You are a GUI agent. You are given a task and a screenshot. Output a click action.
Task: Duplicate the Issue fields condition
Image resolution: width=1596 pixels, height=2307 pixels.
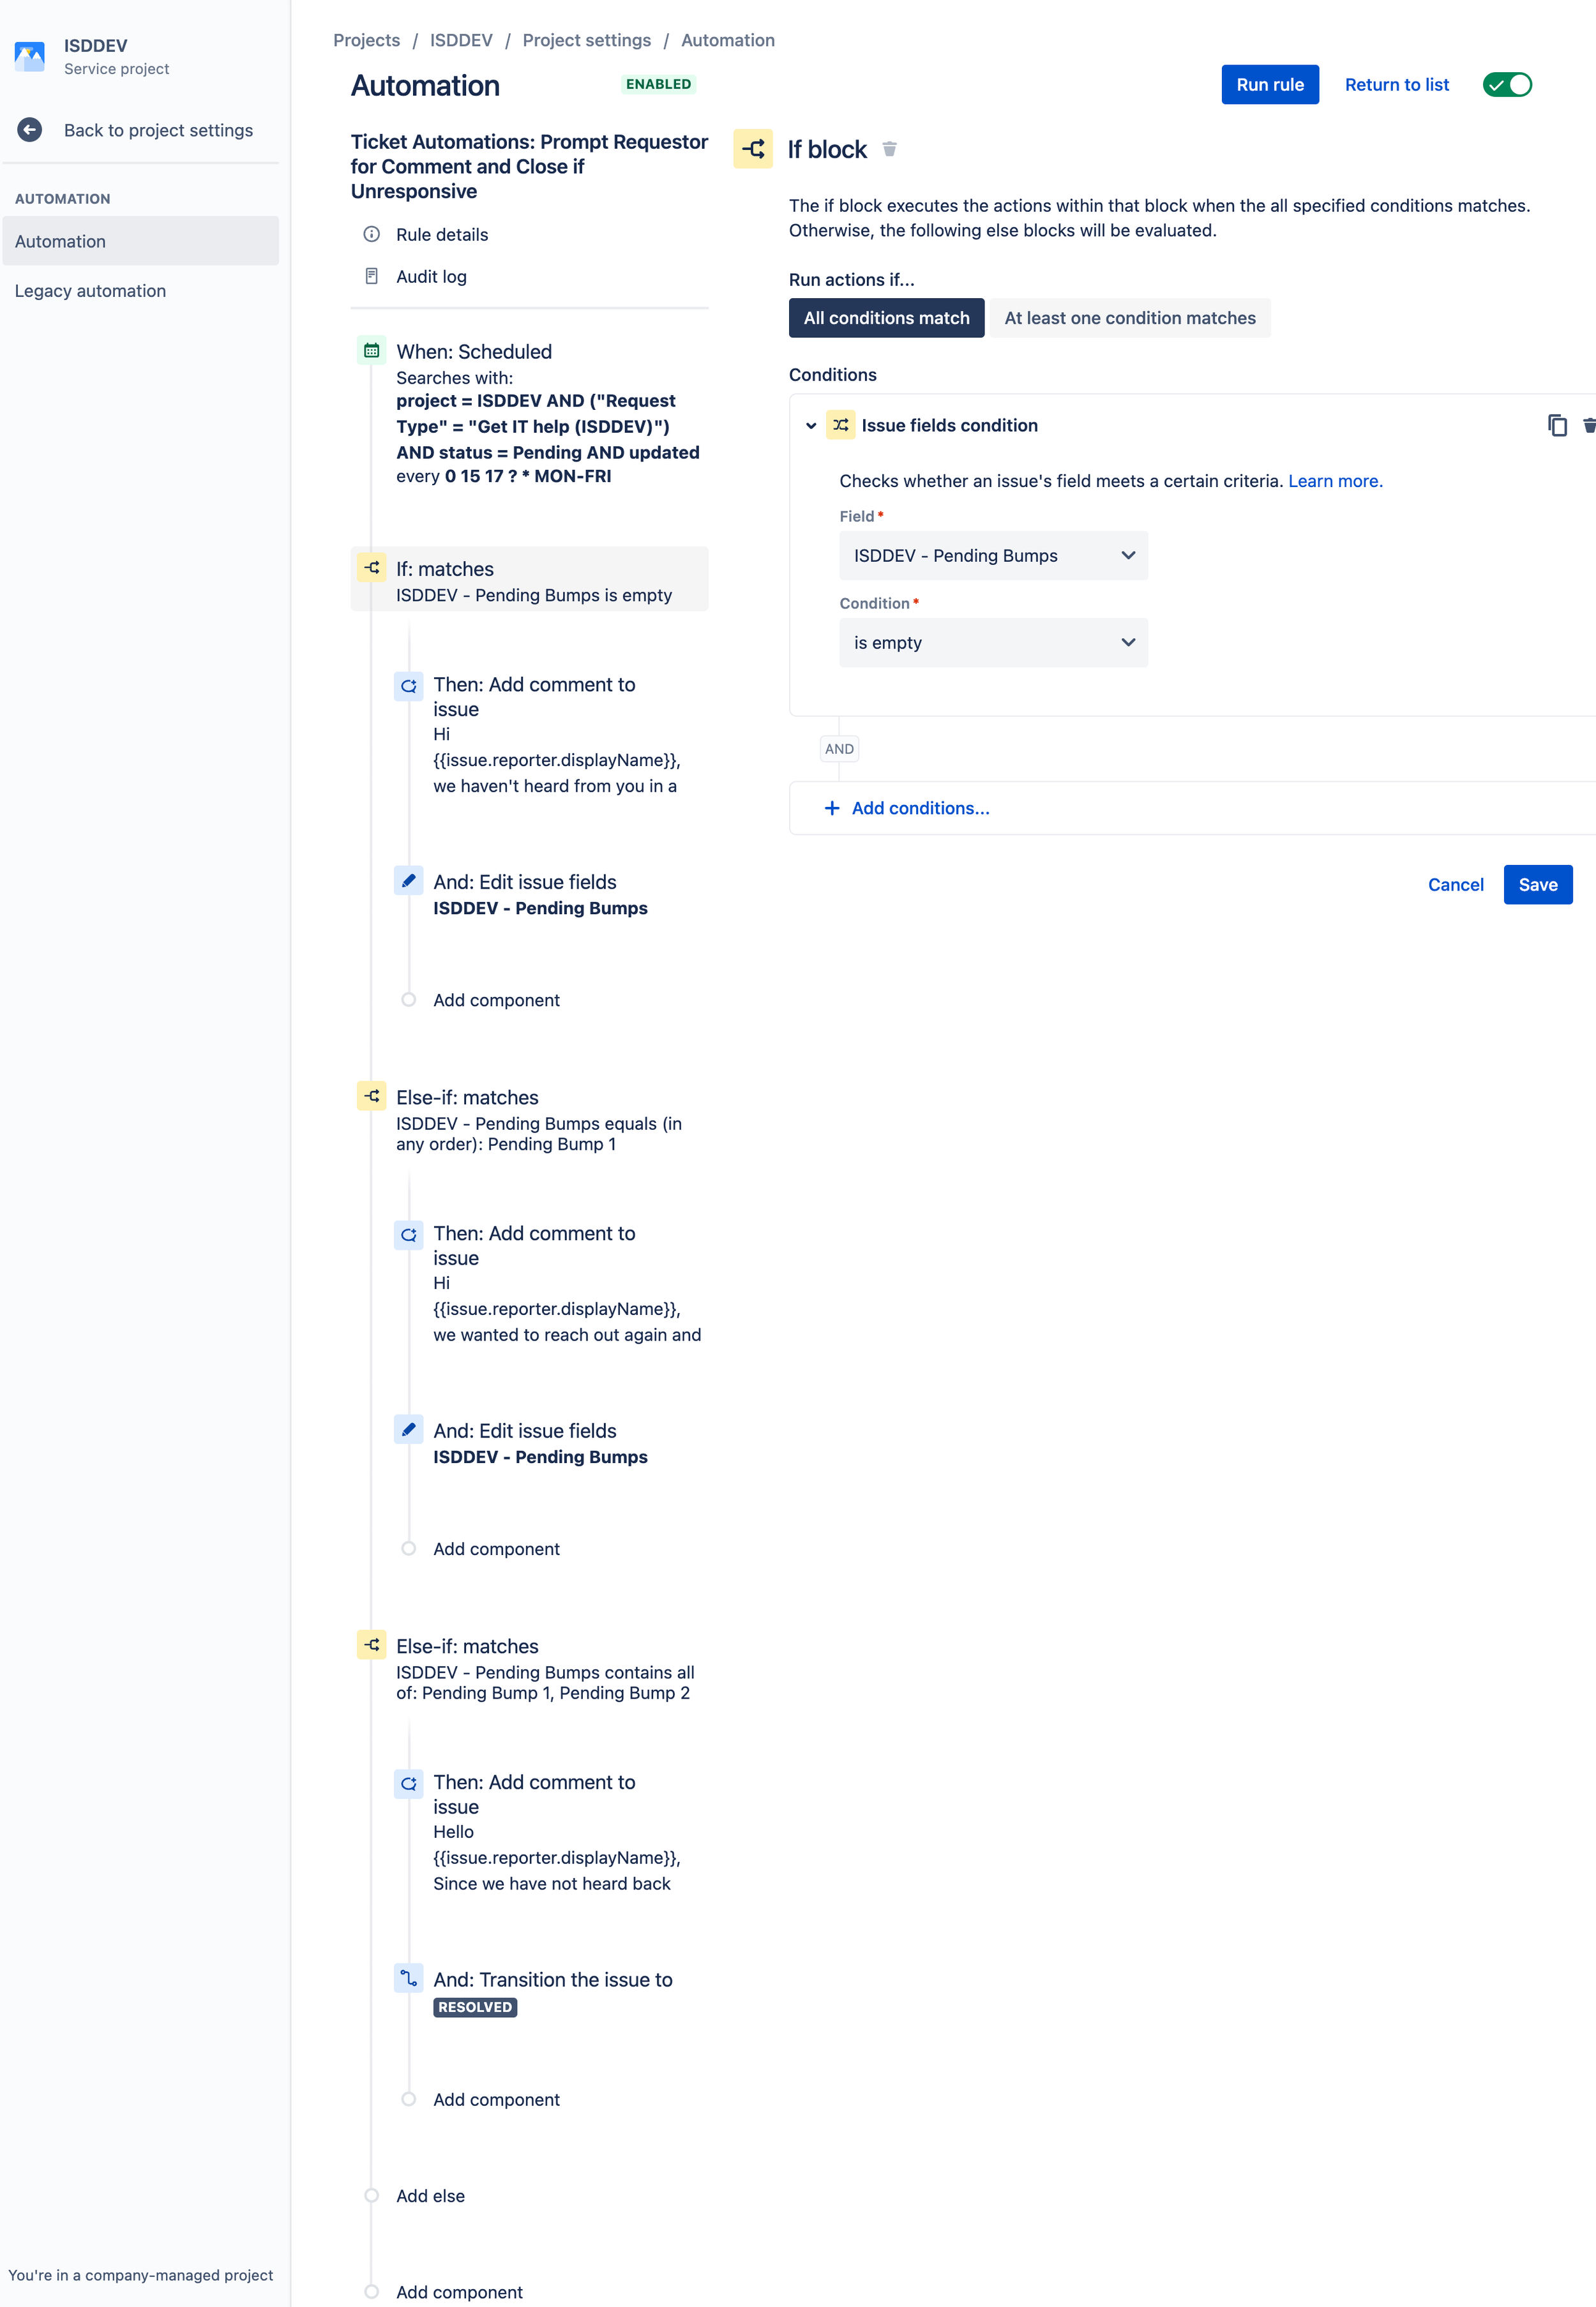(x=1557, y=425)
